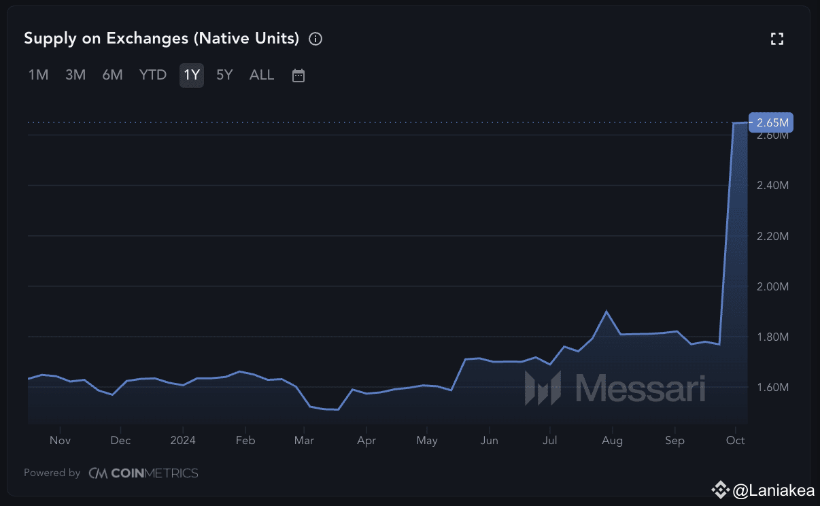820x506 pixels.
Task: Open the calendar date range picker
Action: pyautogui.click(x=298, y=75)
